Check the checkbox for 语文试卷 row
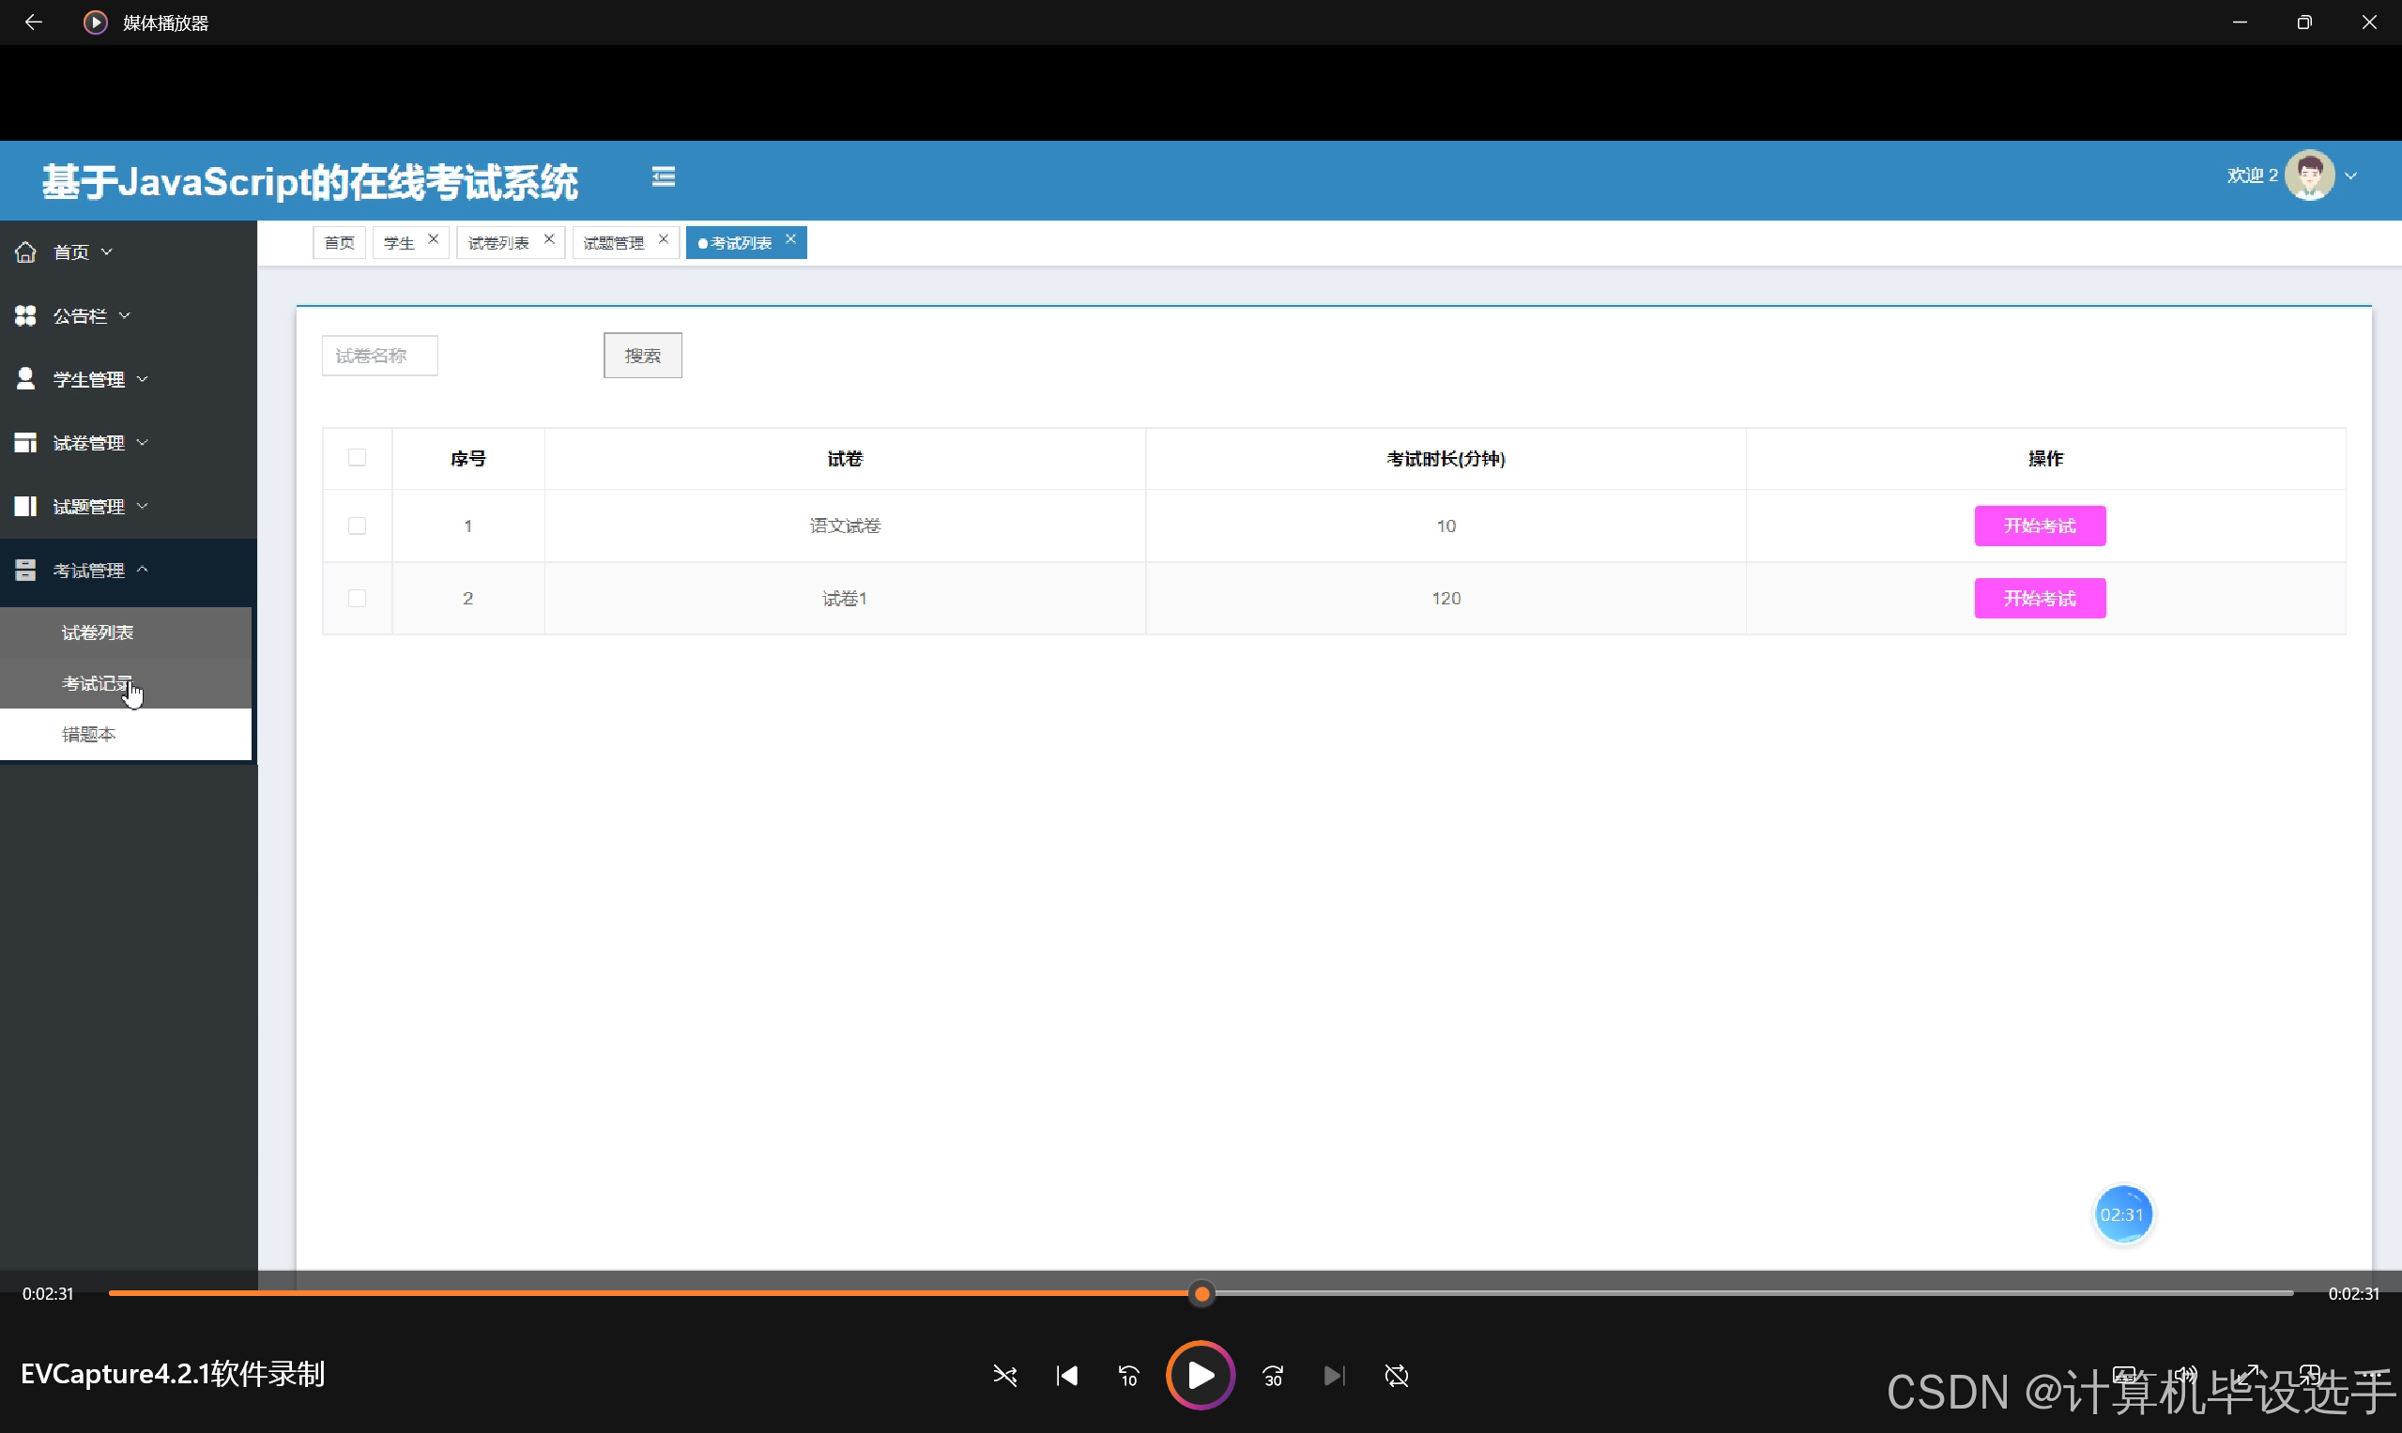The height and width of the screenshot is (1433, 2402). point(358,526)
